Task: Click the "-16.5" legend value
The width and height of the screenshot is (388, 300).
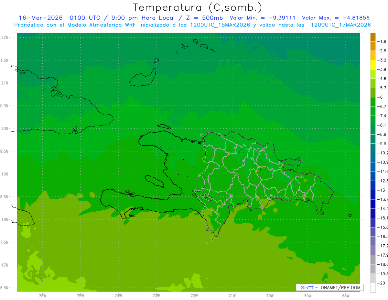Action: [x=383, y=237]
